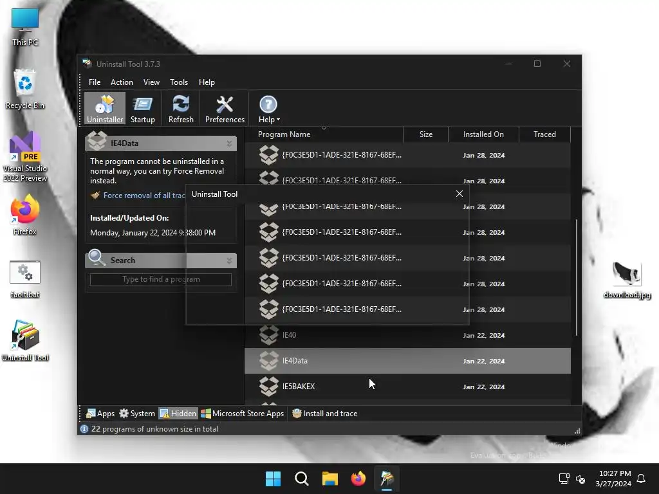
Task: Click the IE4Data package icon in the list
Action: (268, 361)
